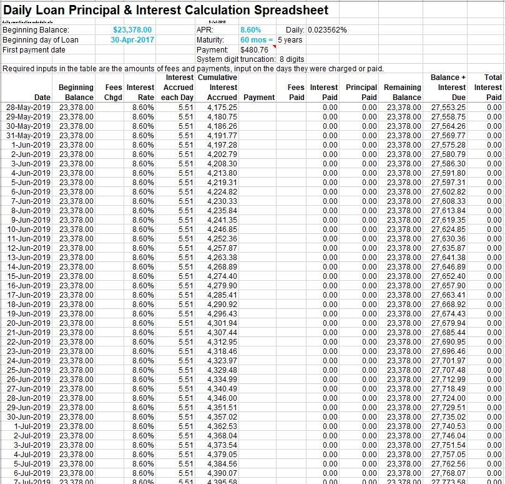This screenshot has width=505, height=484.
Task: Click the Beginning day of Loan label
Action: coord(40,40)
